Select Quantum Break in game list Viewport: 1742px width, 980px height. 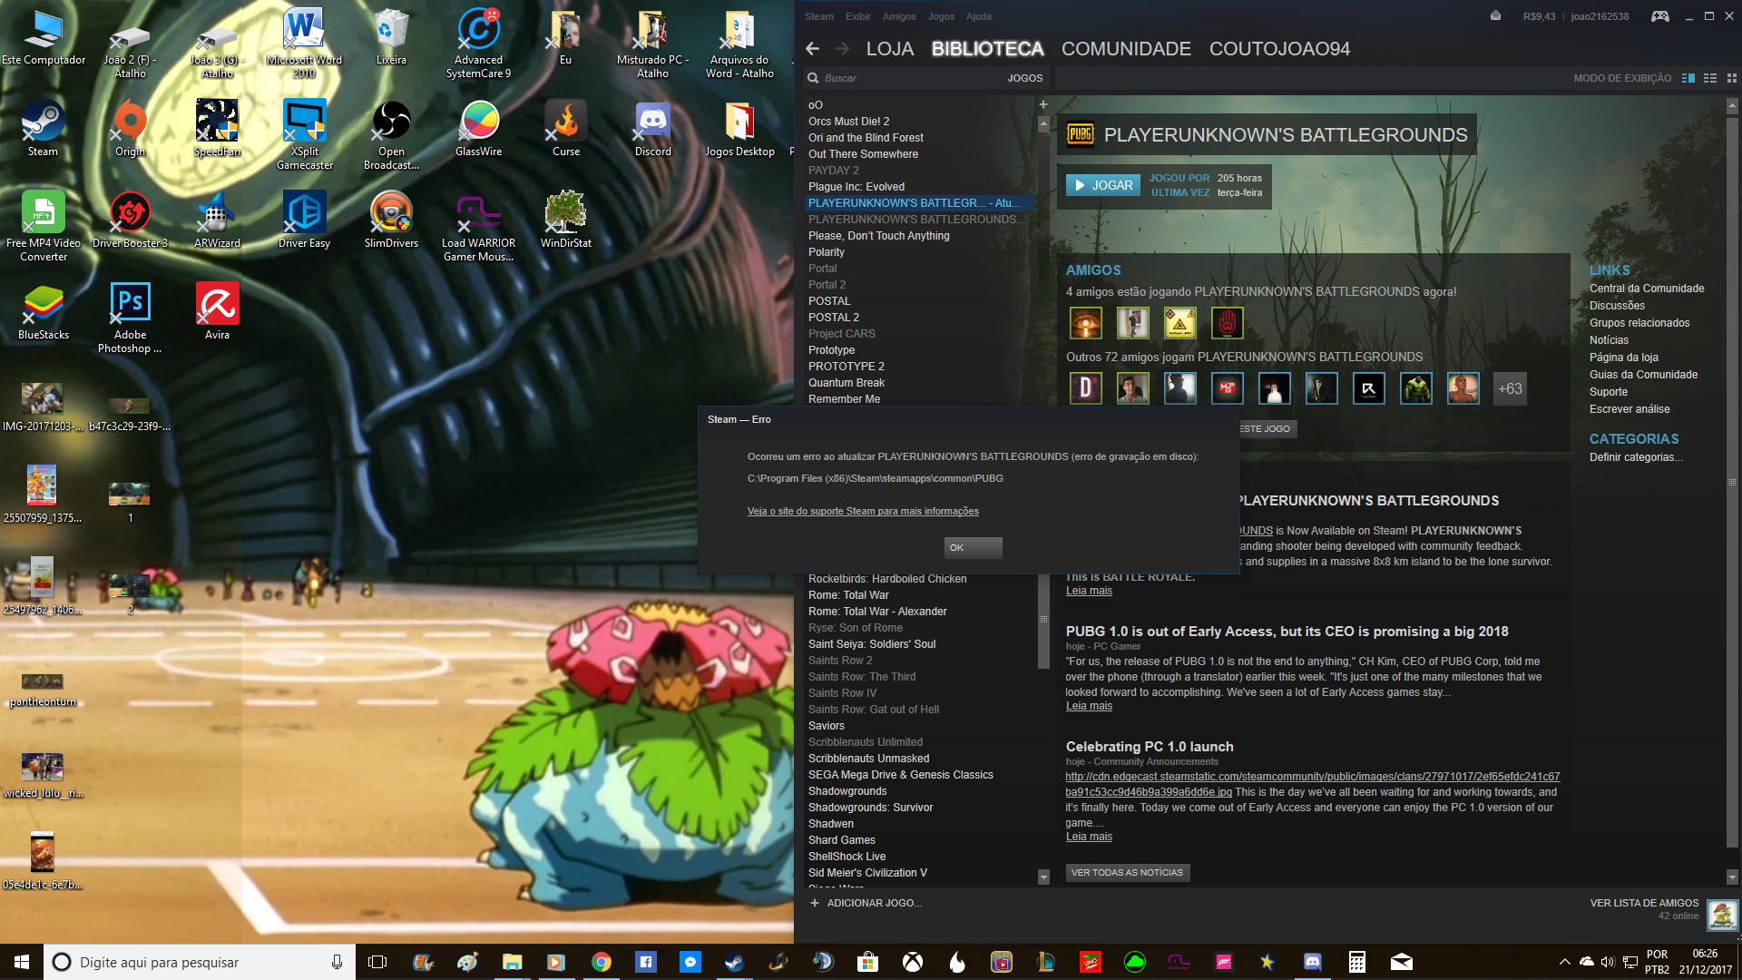click(x=846, y=383)
